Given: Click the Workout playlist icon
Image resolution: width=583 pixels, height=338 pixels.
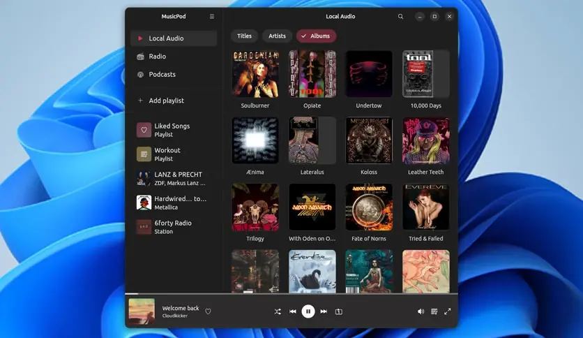Looking at the screenshot, I should click(x=144, y=154).
